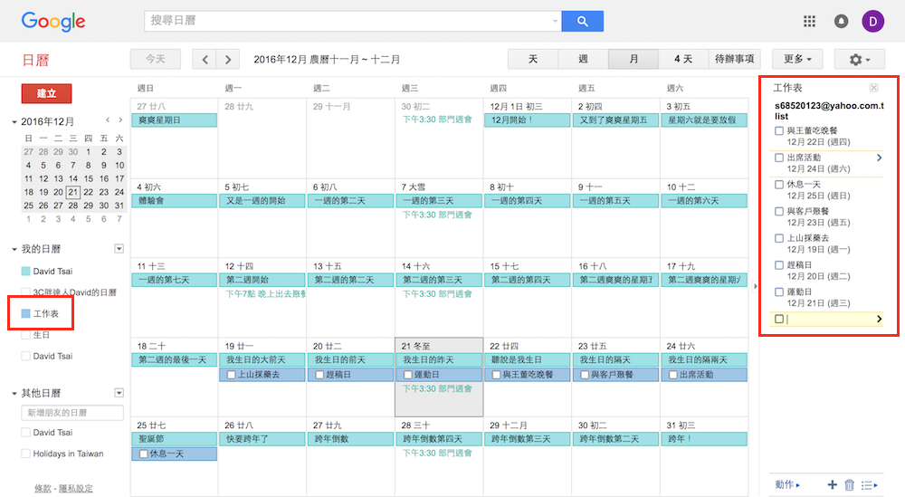Expand the 更多 dropdown menu
This screenshot has width=905, height=497.
pyautogui.click(x=796, y=59)
